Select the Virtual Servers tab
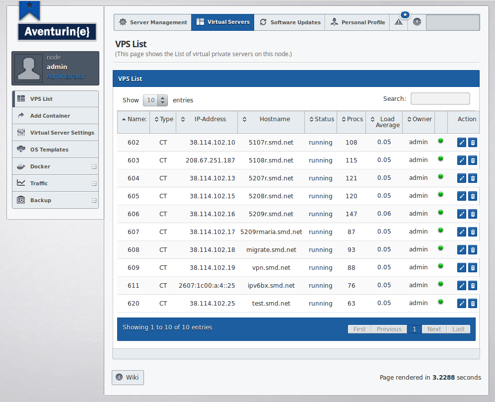This screenshot has height=402, width=495. point(223,22)
